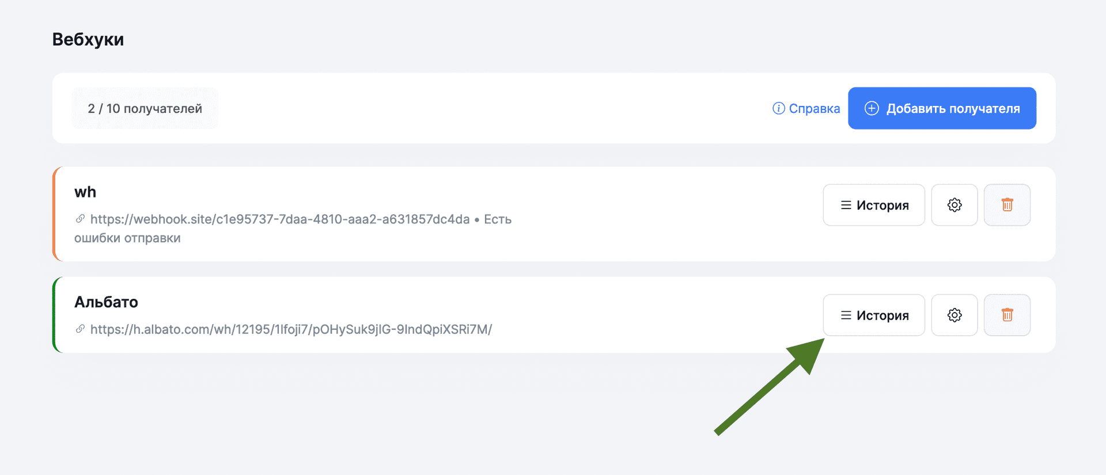Click the info icon next to Справка
The width and height of the screenshot is (1106, 475).
click(x=778, y=108)
